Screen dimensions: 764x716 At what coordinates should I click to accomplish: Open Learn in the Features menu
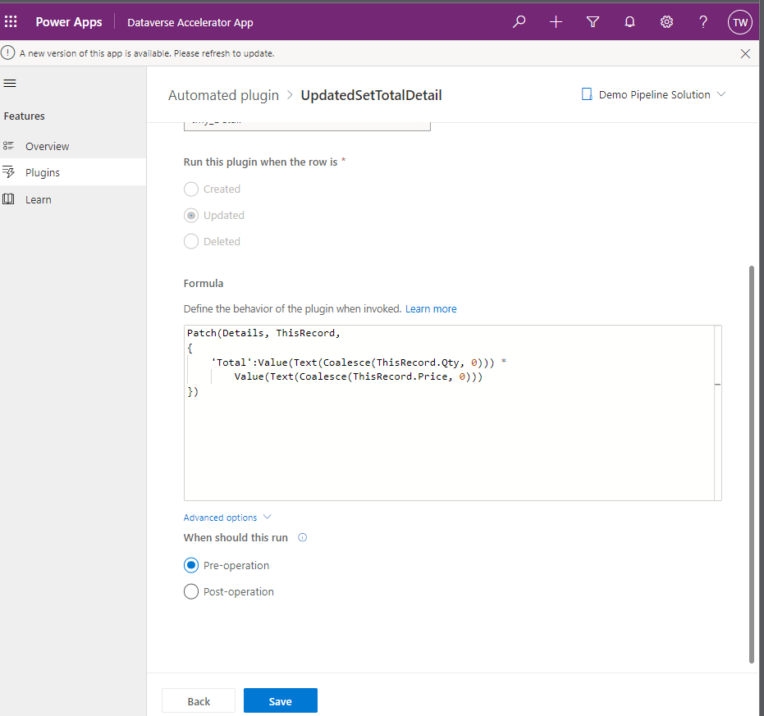(73, 199)
